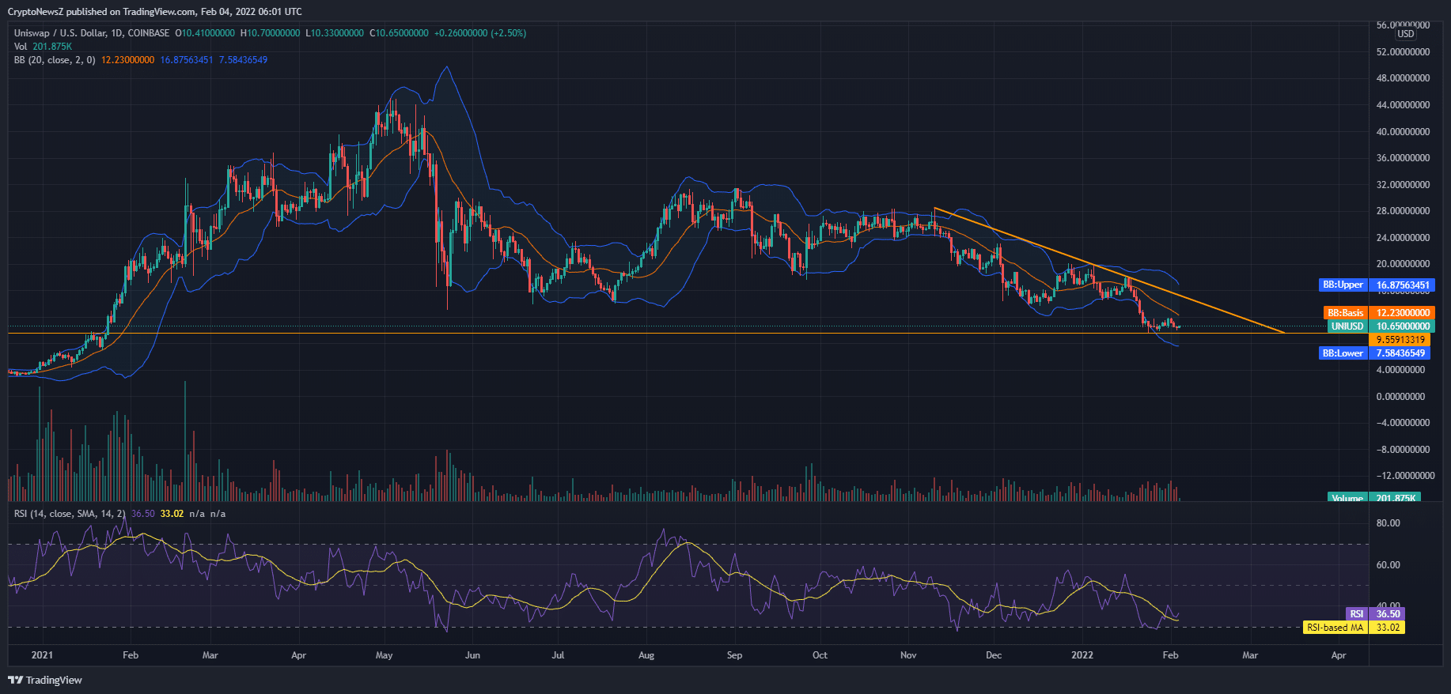Select the 9.55913319 horizontal line price tag
Screen dimensions: 1451x694
coord(1400,340)
